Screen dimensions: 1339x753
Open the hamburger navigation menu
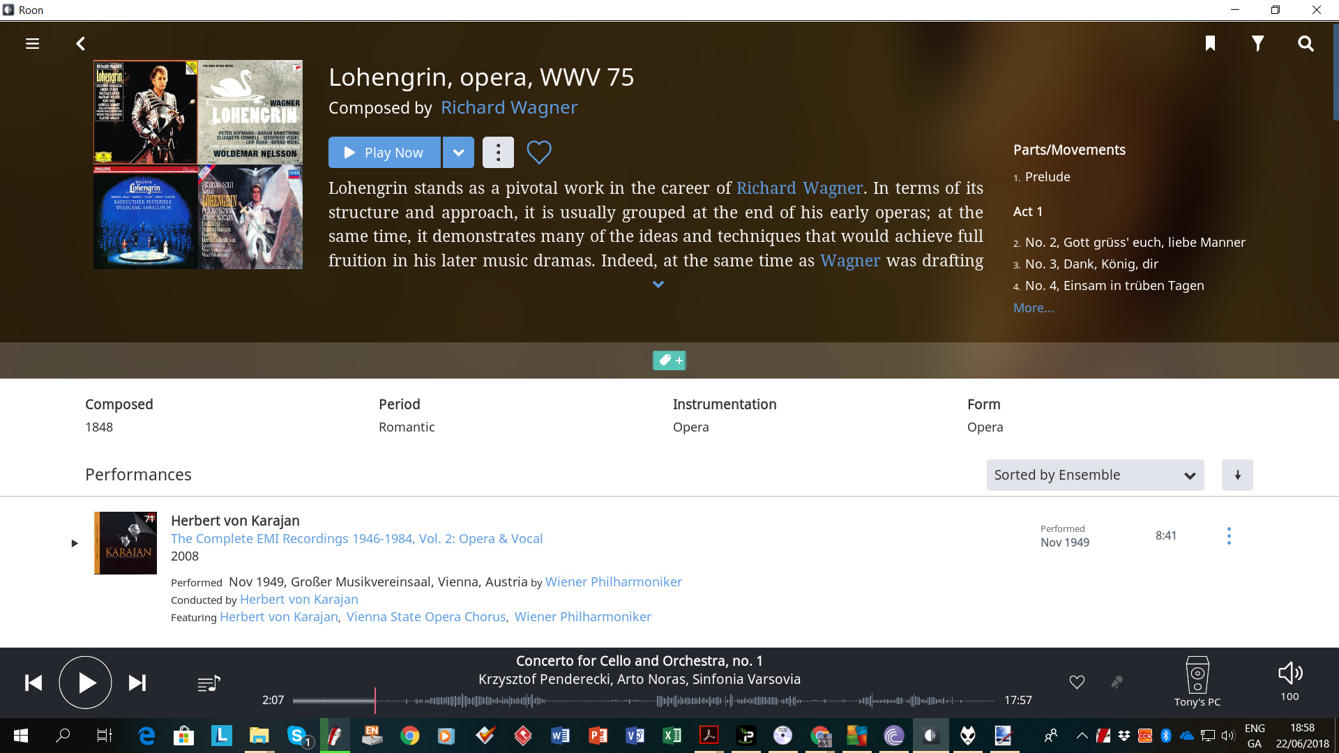32,43
